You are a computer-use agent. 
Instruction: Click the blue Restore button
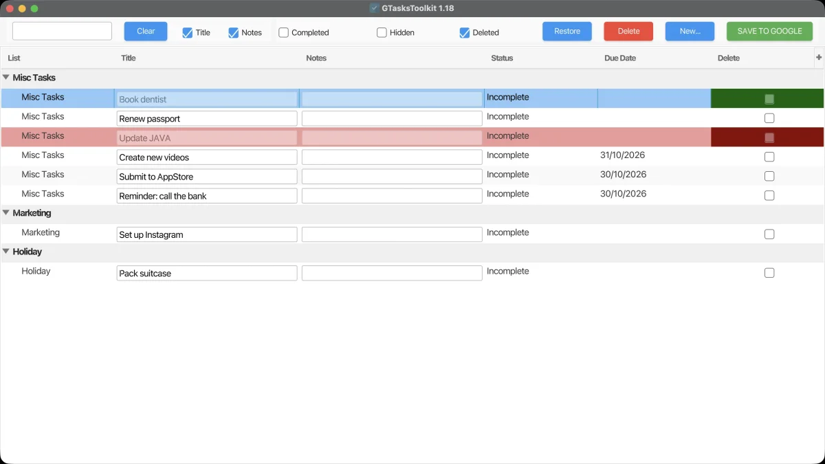click(567, 31)
